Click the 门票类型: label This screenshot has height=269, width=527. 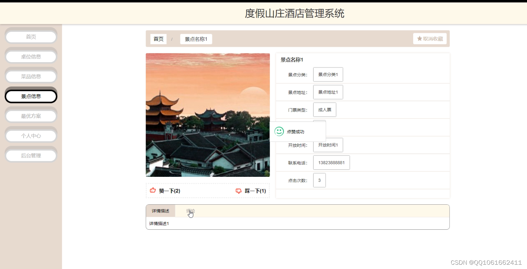[x=298, y=110]
